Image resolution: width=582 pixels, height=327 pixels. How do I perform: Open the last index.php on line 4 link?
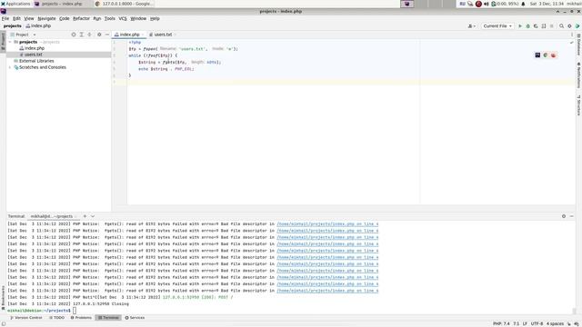click(x=327, y=291)
